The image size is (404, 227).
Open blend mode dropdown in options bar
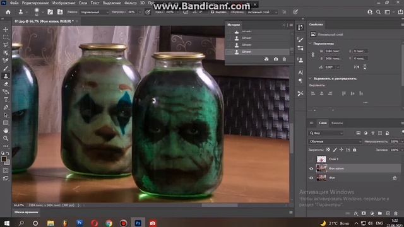94,12
